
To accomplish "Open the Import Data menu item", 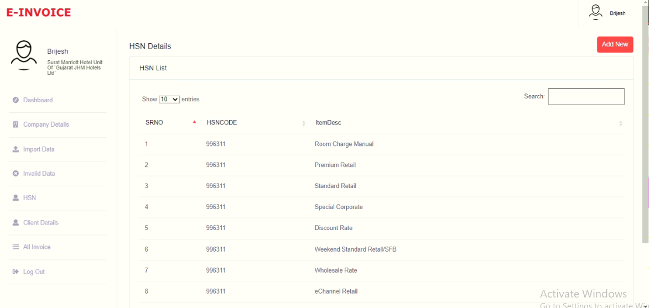I will pos(39,149).
